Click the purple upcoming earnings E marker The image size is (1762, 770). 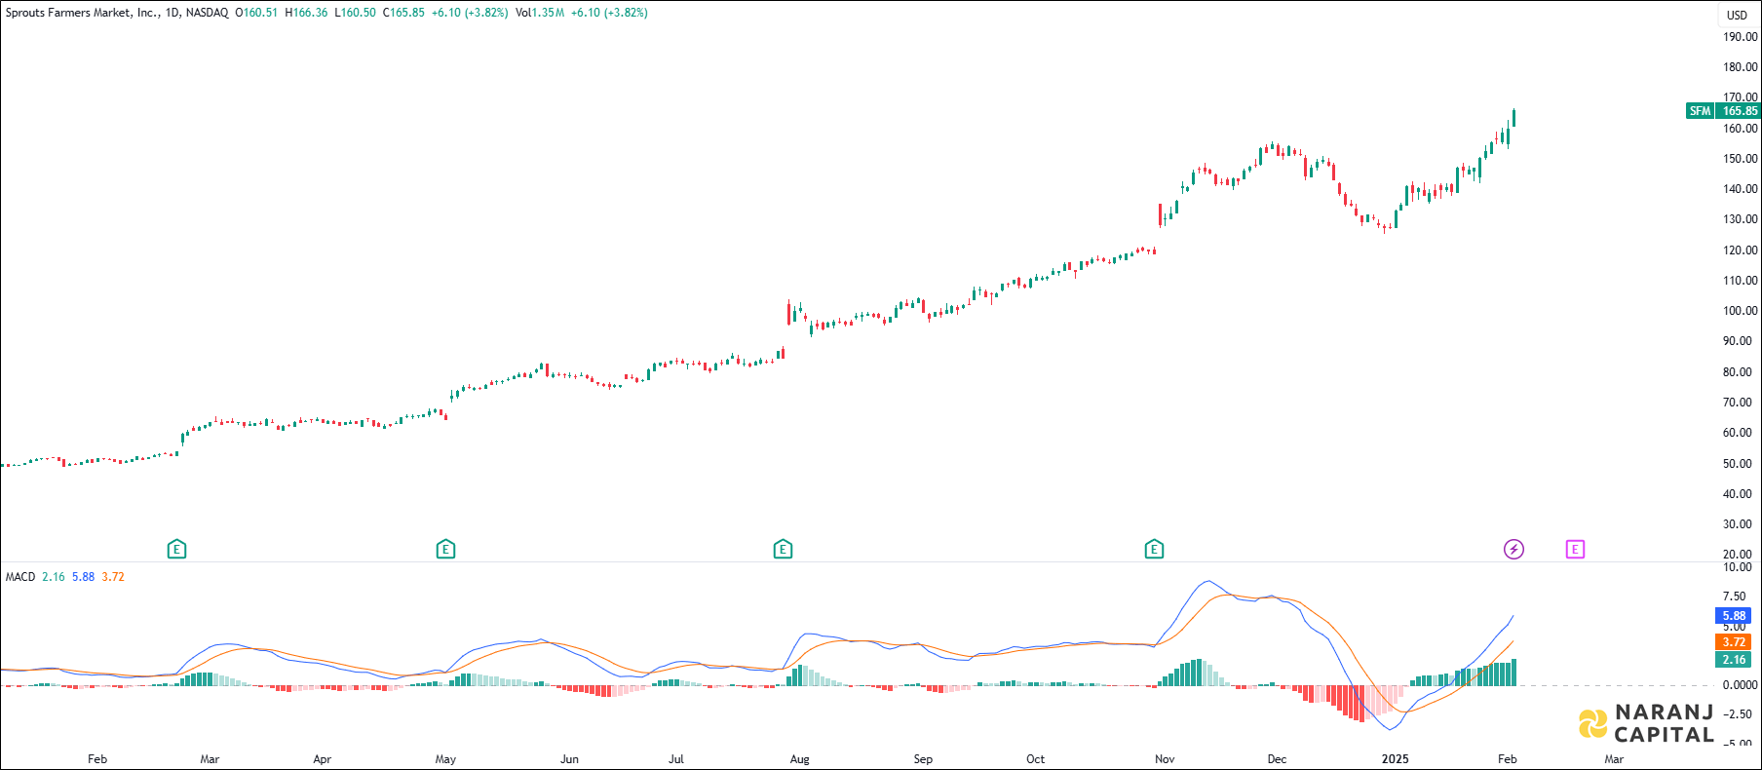(x=1575, y=550)
